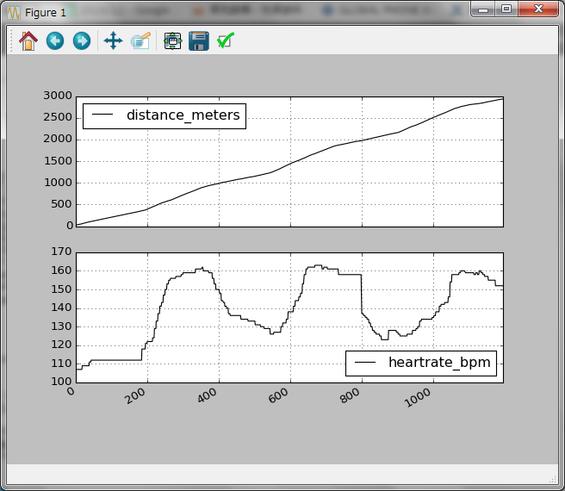This screenshot has width=565, height=491.
Task: Click the 130 label on the heartrate axis
Action: (61, 326)
